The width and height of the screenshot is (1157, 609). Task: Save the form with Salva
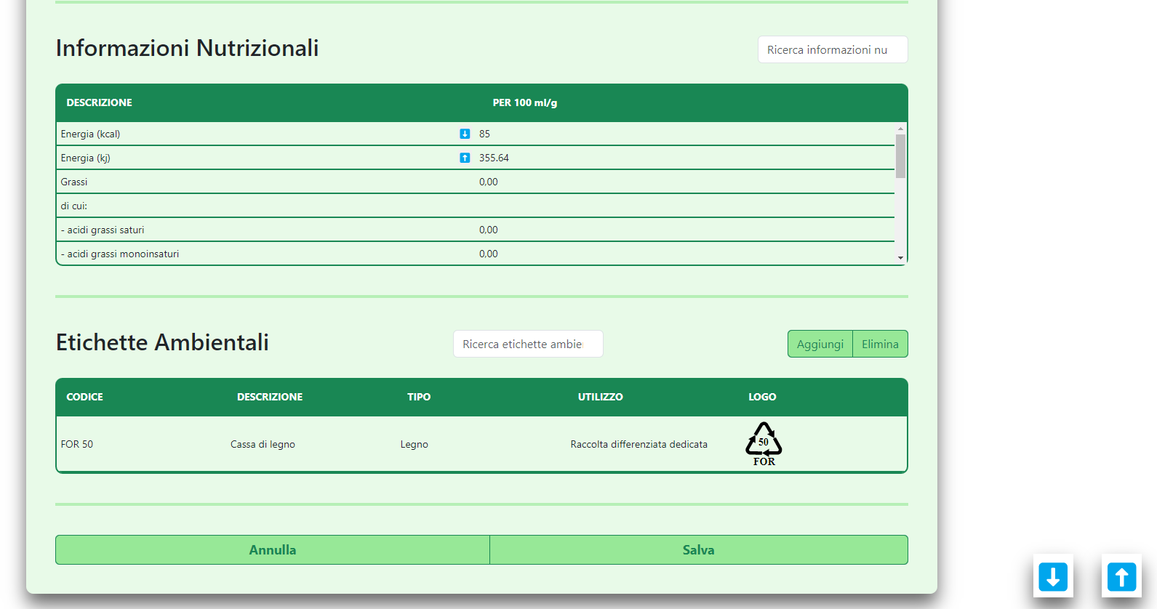[698, 550]
